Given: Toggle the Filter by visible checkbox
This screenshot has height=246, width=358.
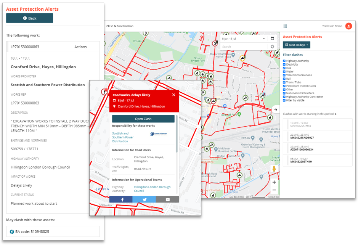Looking at the screenshot, I should coord(284,100).
